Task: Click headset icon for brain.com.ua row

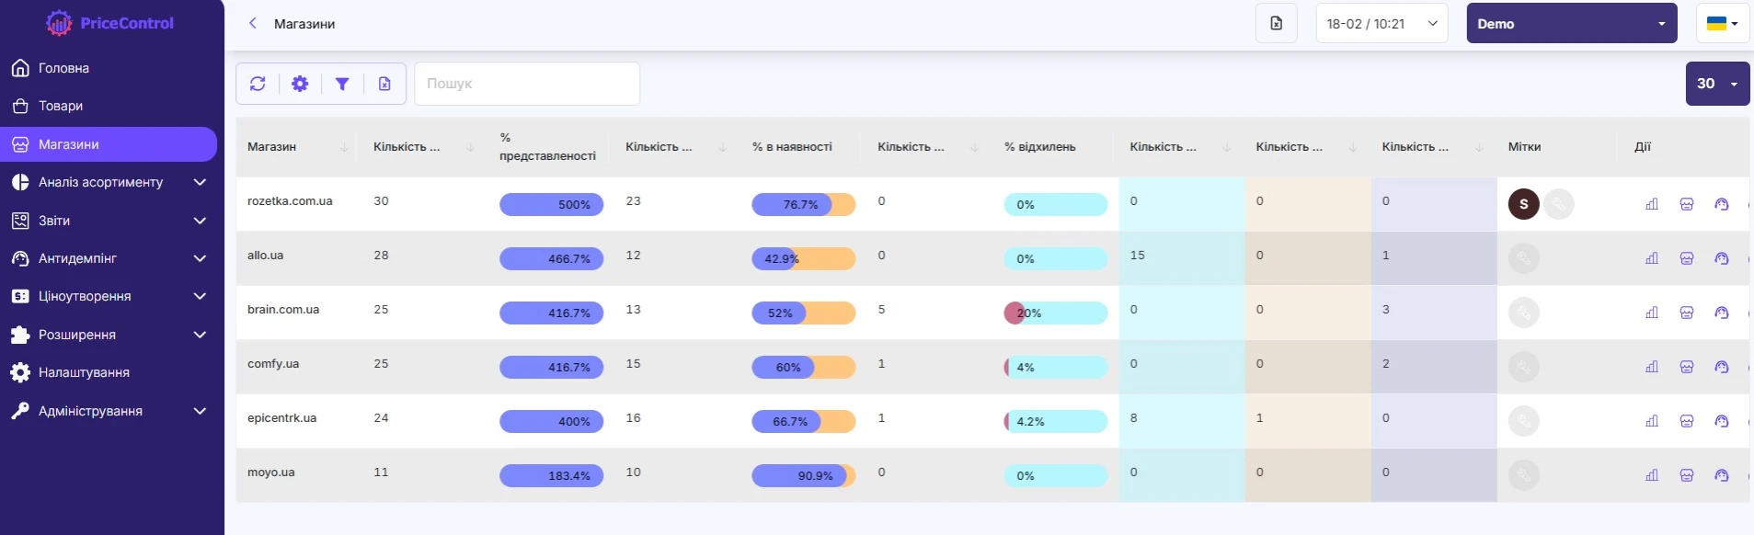Action: click(x=1722, y=313)
